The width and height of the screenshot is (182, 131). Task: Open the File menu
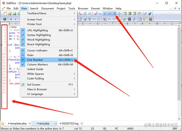pos(9,8)
